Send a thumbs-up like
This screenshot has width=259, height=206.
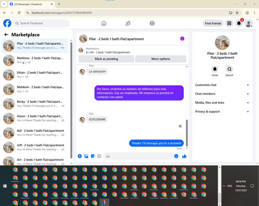[x=184, y=156]
